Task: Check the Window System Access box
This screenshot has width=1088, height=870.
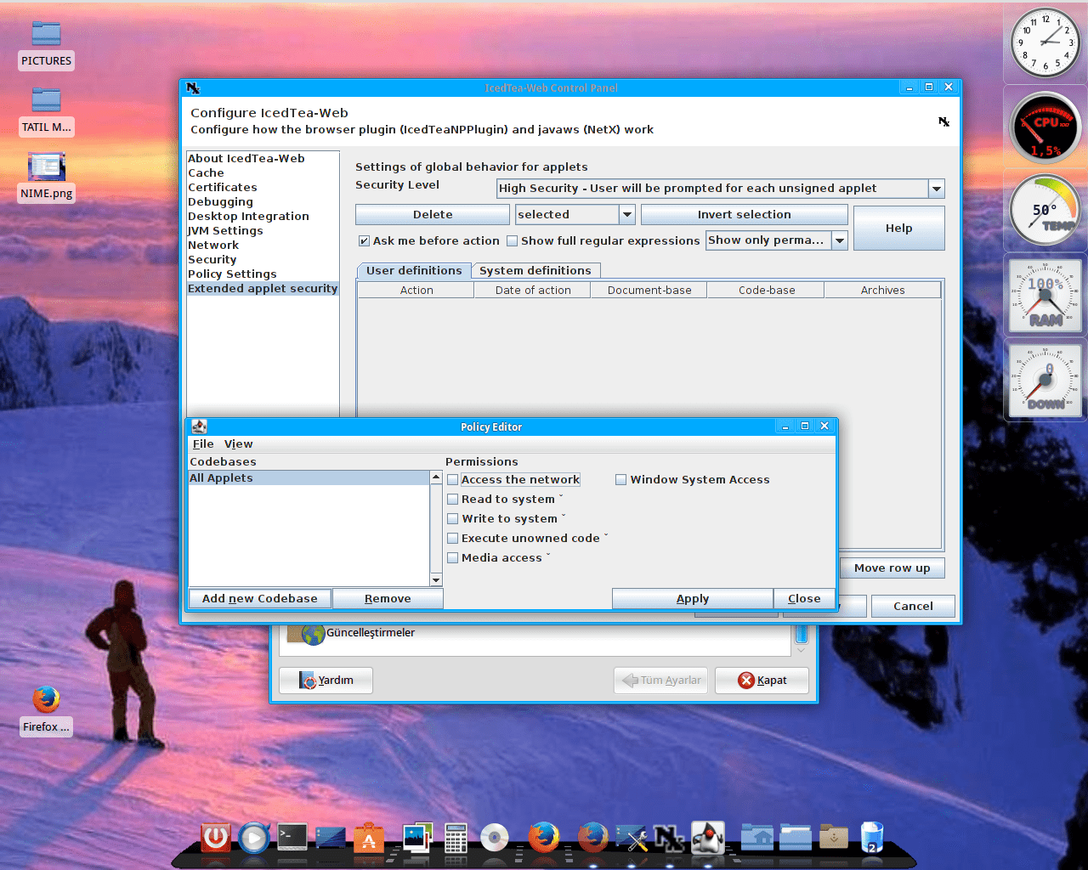Action: (x=621, y=480)
